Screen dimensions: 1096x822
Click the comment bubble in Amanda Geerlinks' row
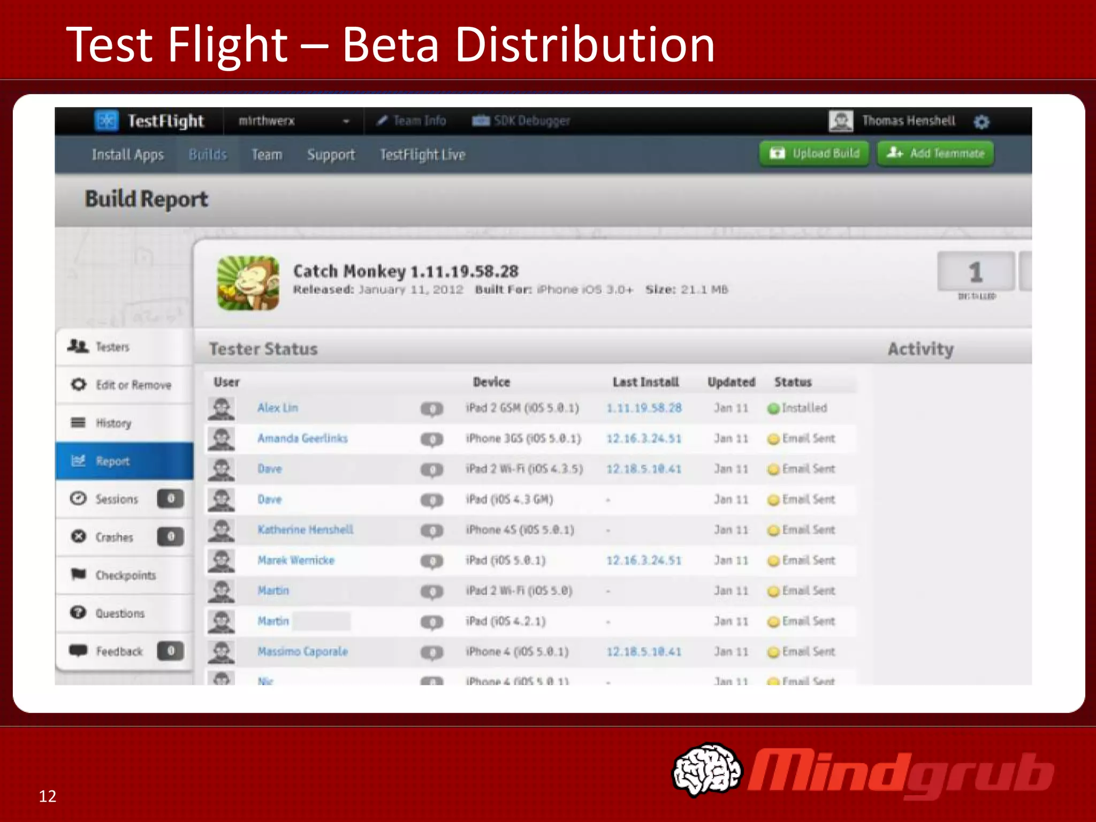click(x=432, y=440)
